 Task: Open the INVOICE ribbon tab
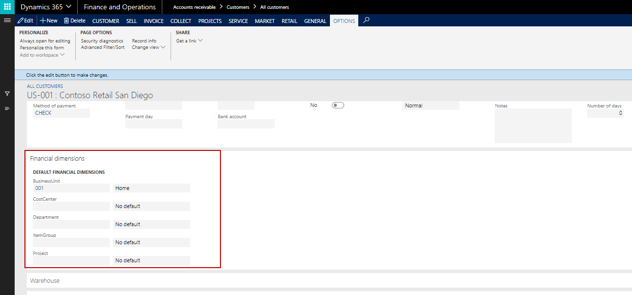point(153,21)
